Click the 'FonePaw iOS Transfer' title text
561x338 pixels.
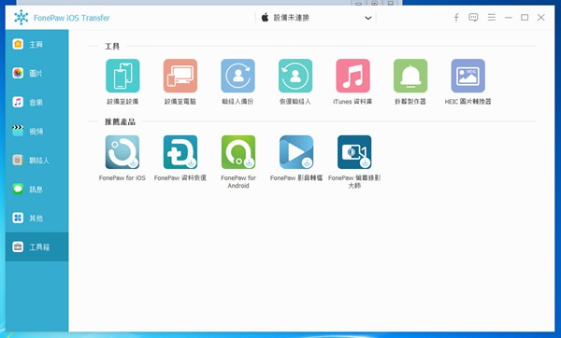72,18
